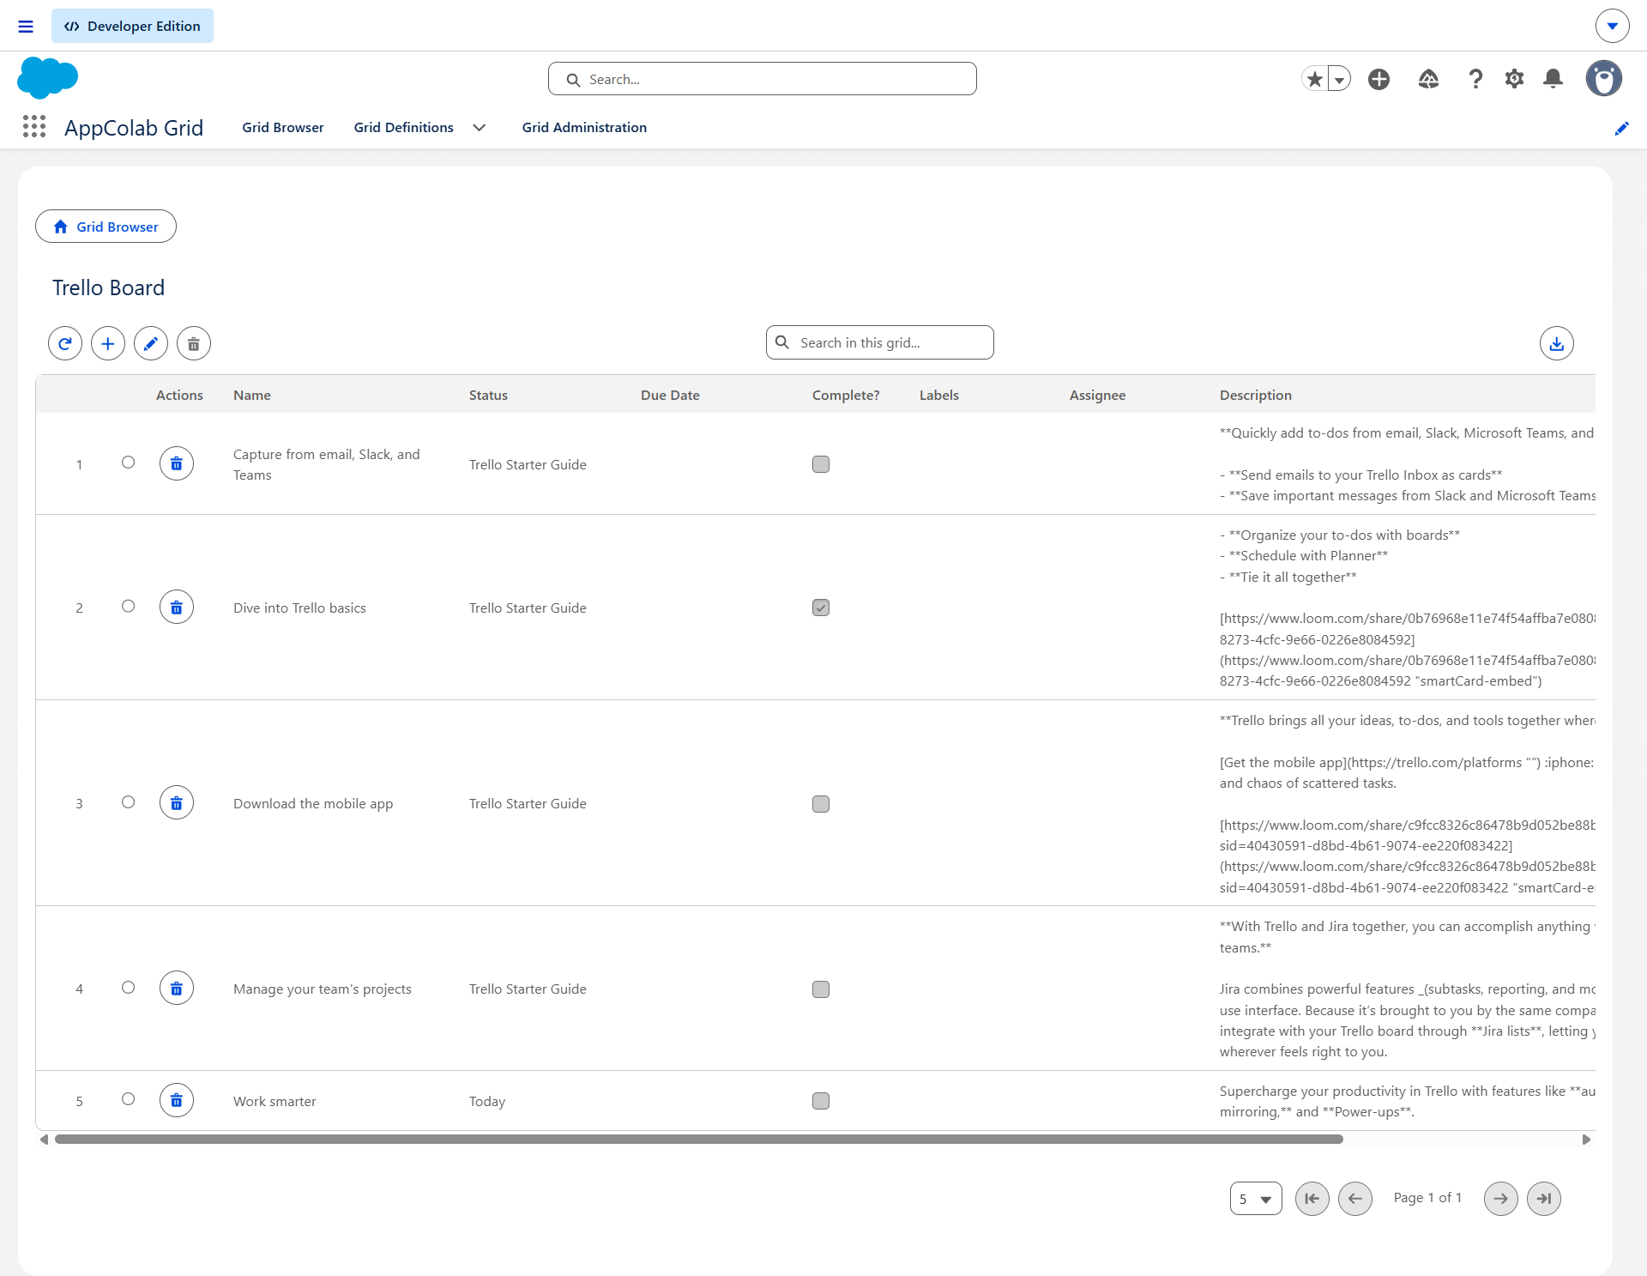The image size is (1647, 1276).
Task: Go to the next page
Action: pos(1501,1198)
